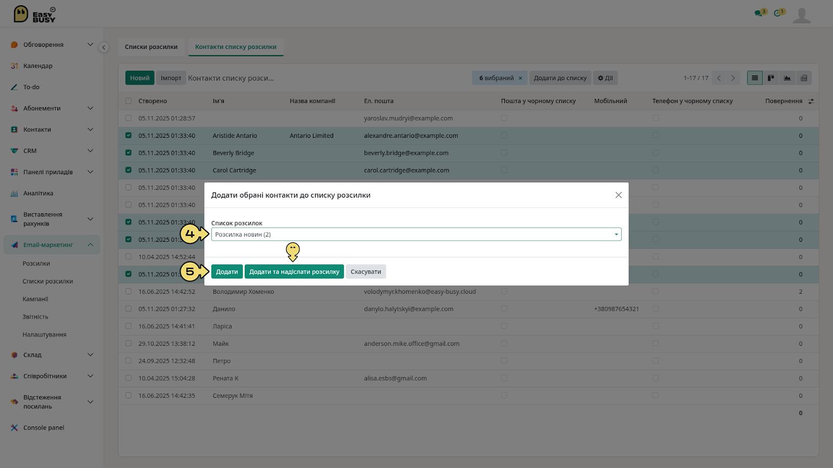Toggle the select-all header checkbox

(x=129, y=101)
